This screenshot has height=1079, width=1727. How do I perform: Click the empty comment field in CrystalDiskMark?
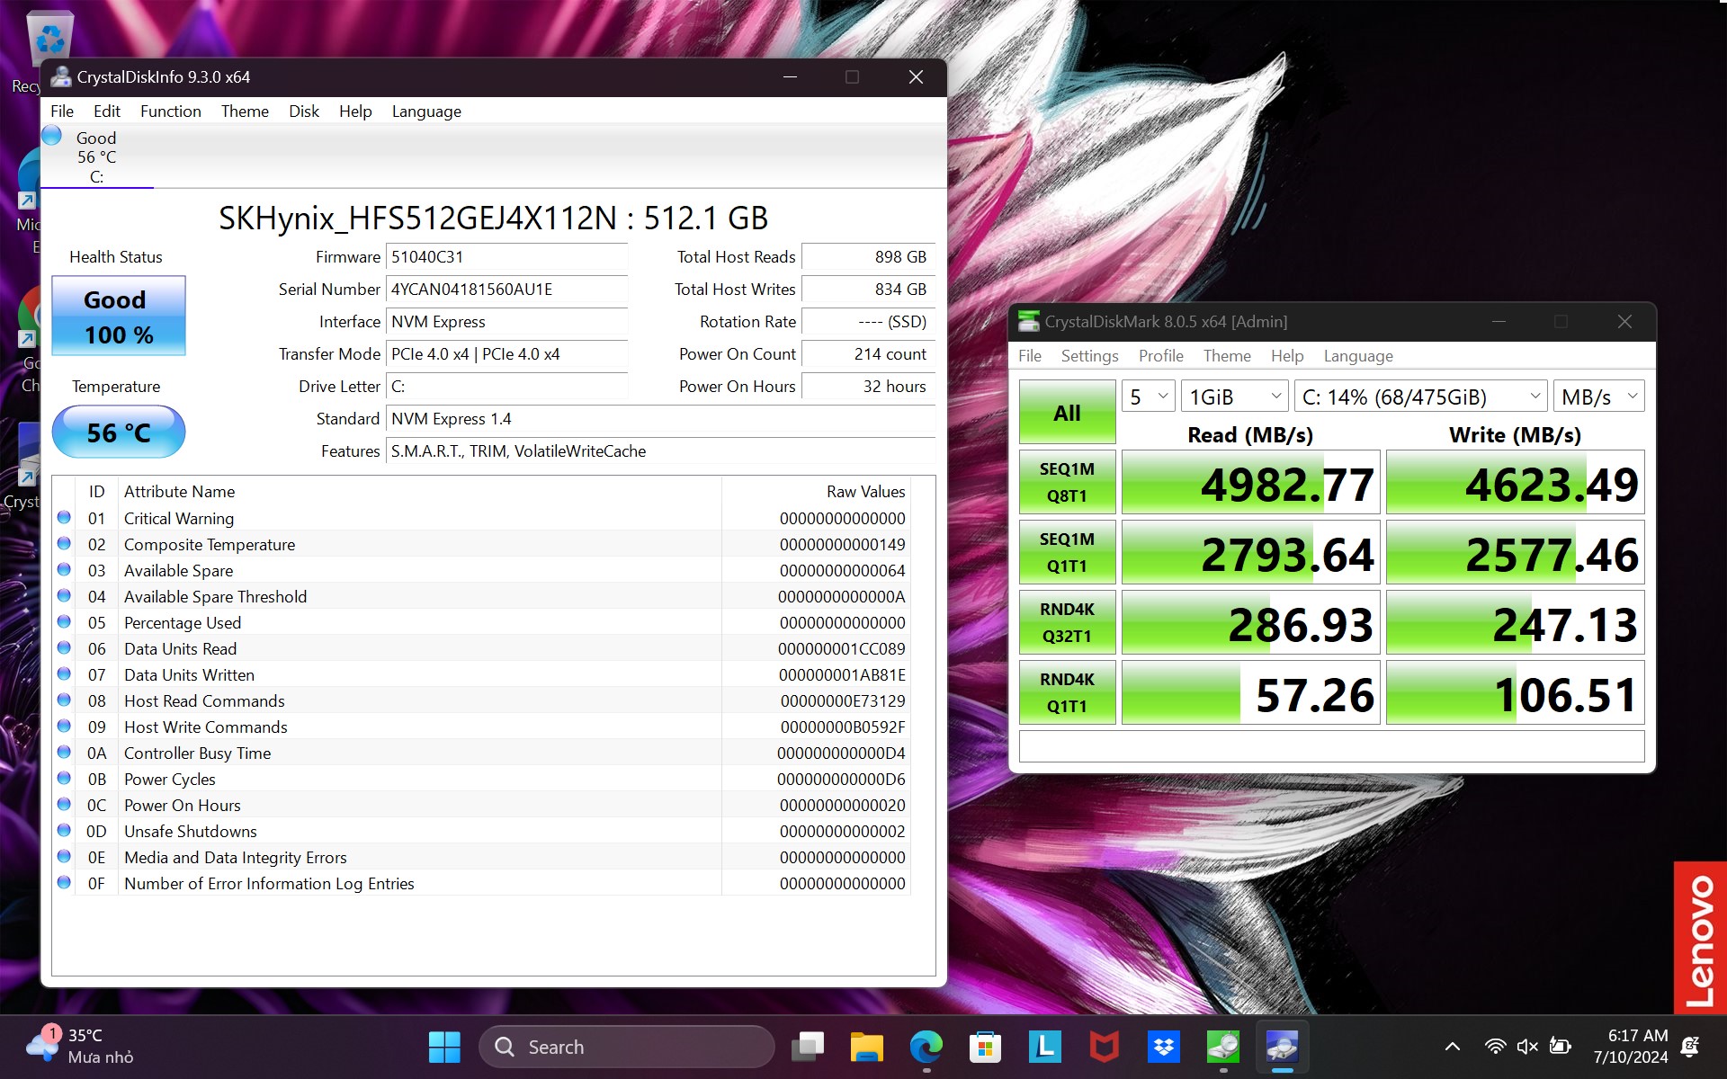pyautogui.click(x=1331, y=746)
